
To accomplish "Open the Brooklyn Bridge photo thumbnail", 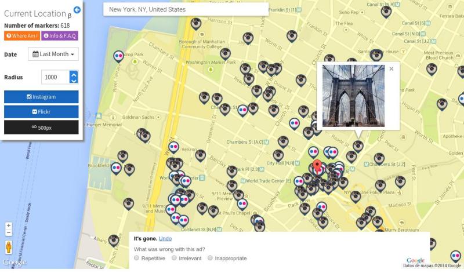I will tap(353, 96).
